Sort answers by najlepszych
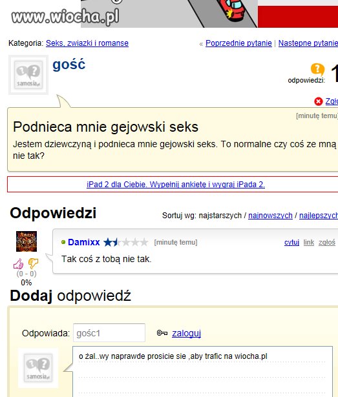Screen dimensions: 338x397 click(319, 216)
